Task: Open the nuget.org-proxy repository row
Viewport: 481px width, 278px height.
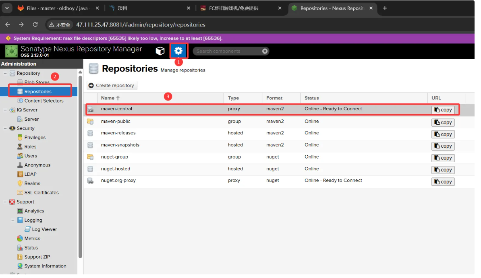Action: (x=279, y=181)
